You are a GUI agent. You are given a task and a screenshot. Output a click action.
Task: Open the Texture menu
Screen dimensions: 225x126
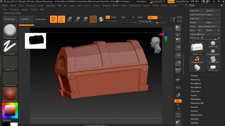tap(173, 6)
